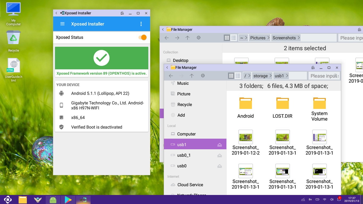Open the Android robot app on taskbar

click(x=53, y=199)
